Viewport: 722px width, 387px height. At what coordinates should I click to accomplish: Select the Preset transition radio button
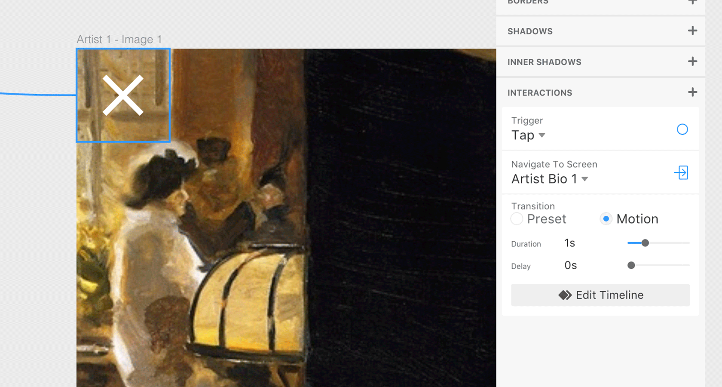(517, 219)
